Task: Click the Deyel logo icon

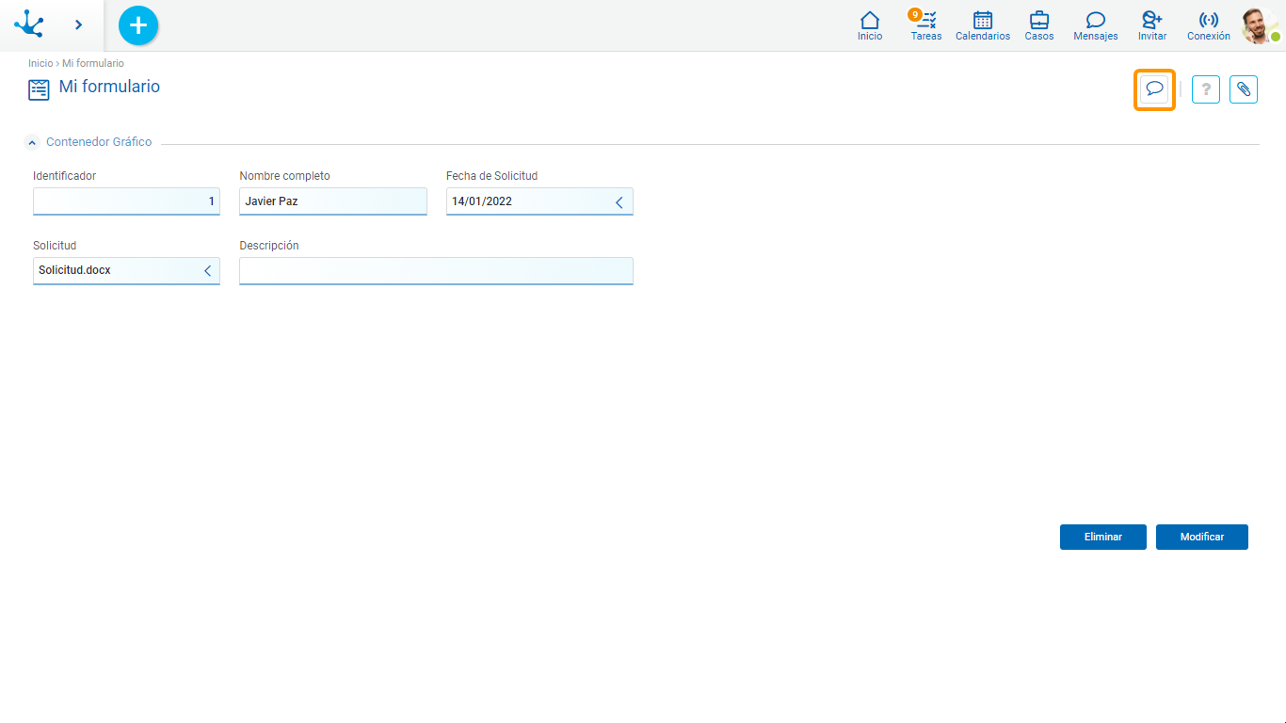Action: point(29,24)
